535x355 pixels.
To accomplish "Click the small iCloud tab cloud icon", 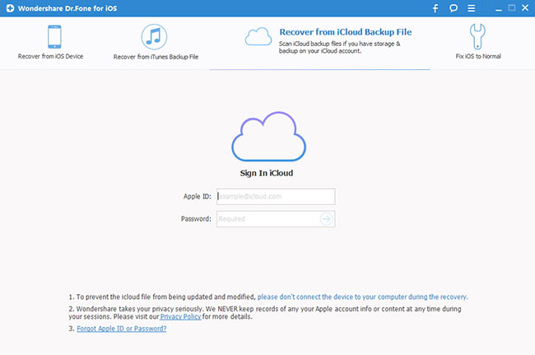I will click(x=258, y=36).
